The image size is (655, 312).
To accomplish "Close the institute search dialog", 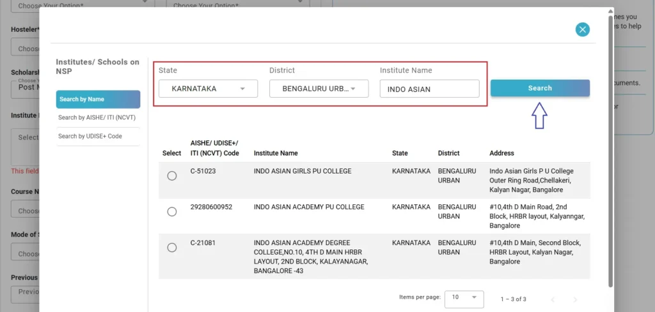I will [x=582, y=29].
